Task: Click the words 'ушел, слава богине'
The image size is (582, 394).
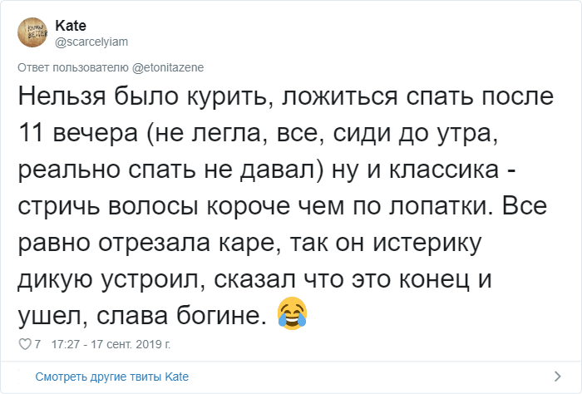Action: pos(141,313)
